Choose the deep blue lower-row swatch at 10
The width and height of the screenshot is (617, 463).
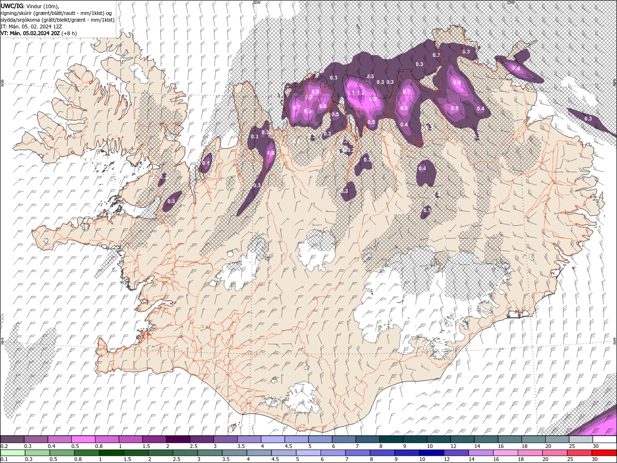(x=431, y=453)
